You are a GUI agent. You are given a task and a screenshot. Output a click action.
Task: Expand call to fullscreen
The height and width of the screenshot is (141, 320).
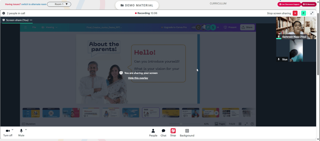pos(312,13)
